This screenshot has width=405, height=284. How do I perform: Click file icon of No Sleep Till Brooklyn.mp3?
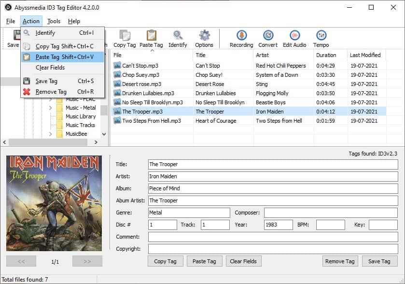pos(117,102)
